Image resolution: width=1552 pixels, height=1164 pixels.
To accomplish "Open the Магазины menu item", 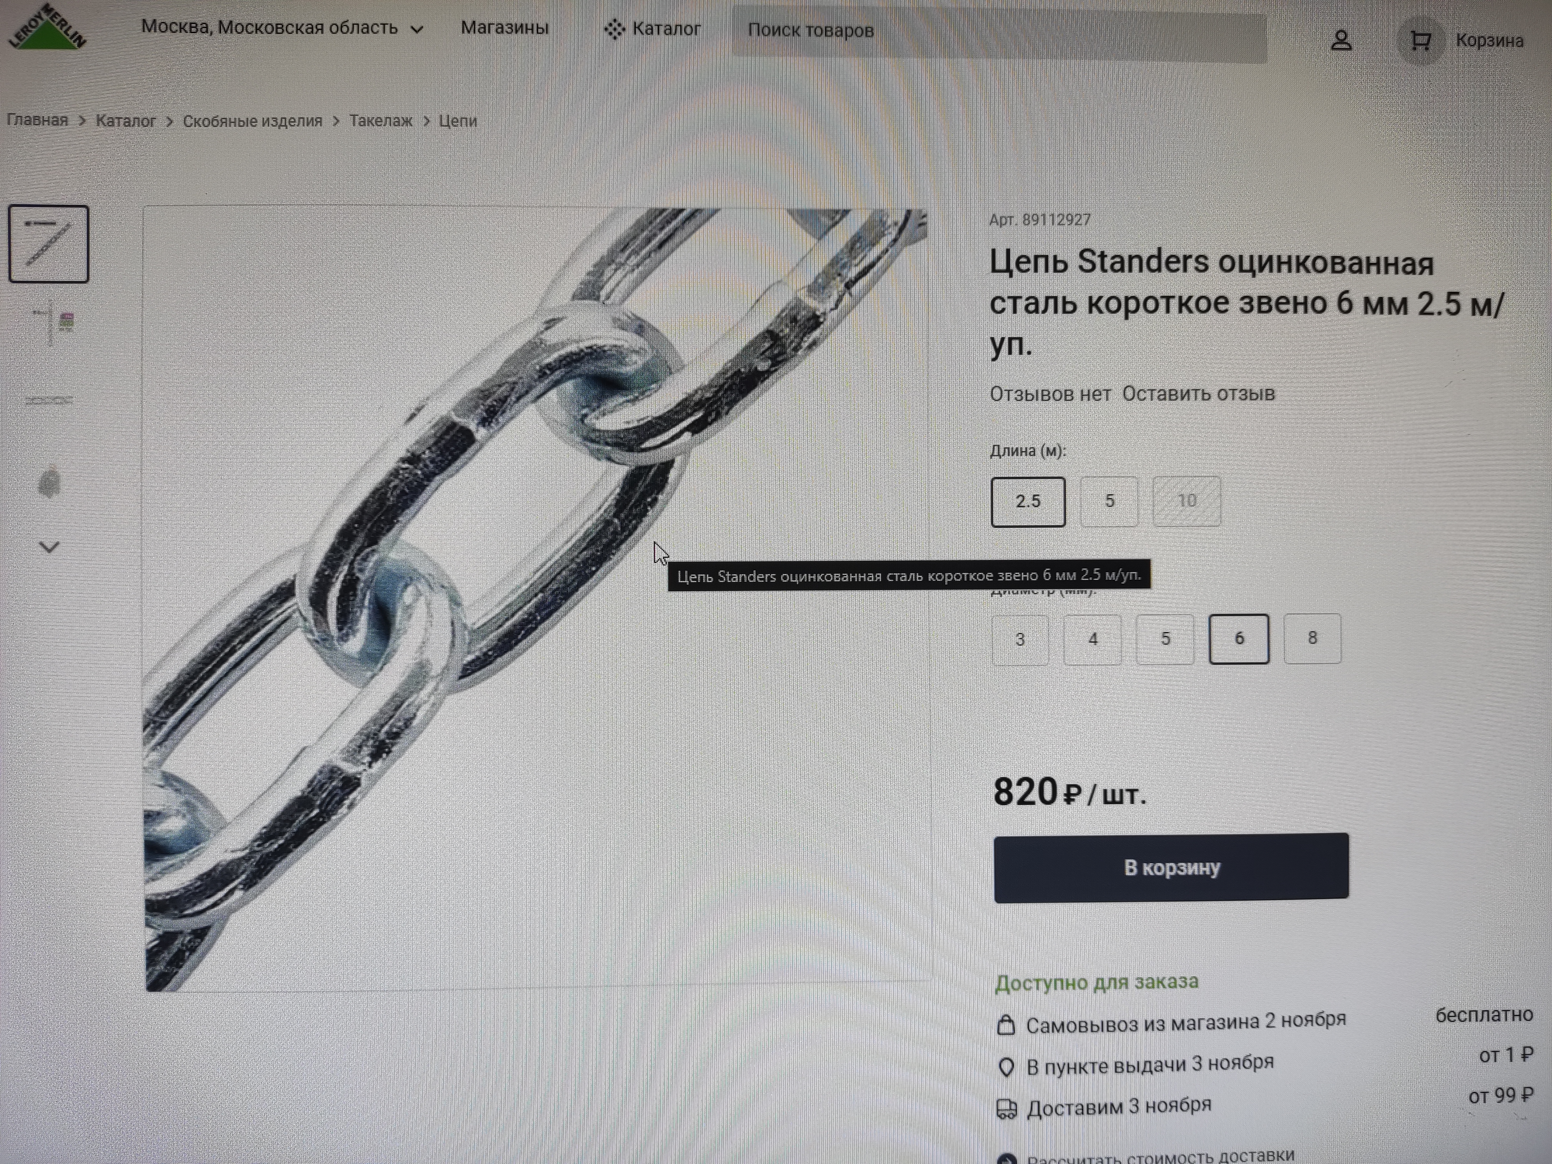I will pyautogui.click(x=504, y=28).
